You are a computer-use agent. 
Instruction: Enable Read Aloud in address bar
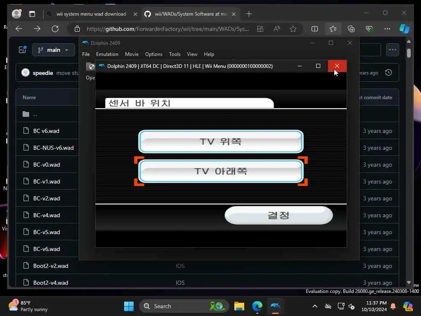click(x=277, y=29)
